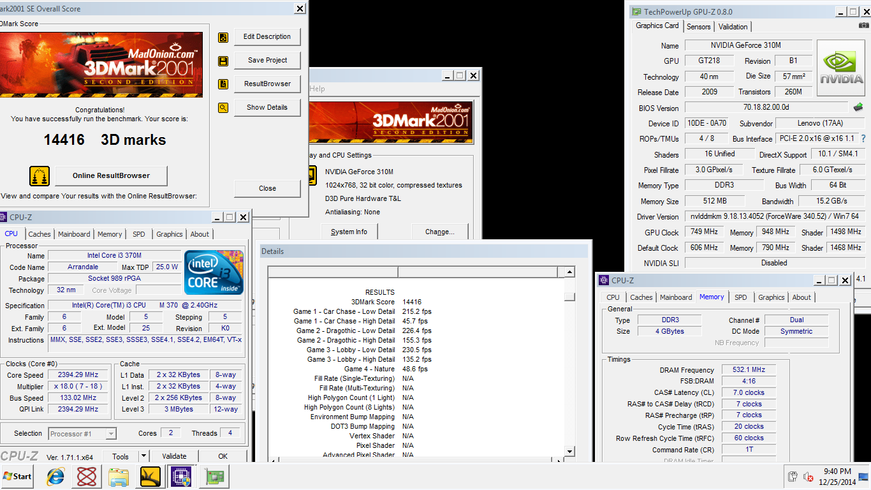The height and width of the screenshot is (490, 871).
Task: Switch to CPU-Z via the taskbar icon
Action: (180, 477)
